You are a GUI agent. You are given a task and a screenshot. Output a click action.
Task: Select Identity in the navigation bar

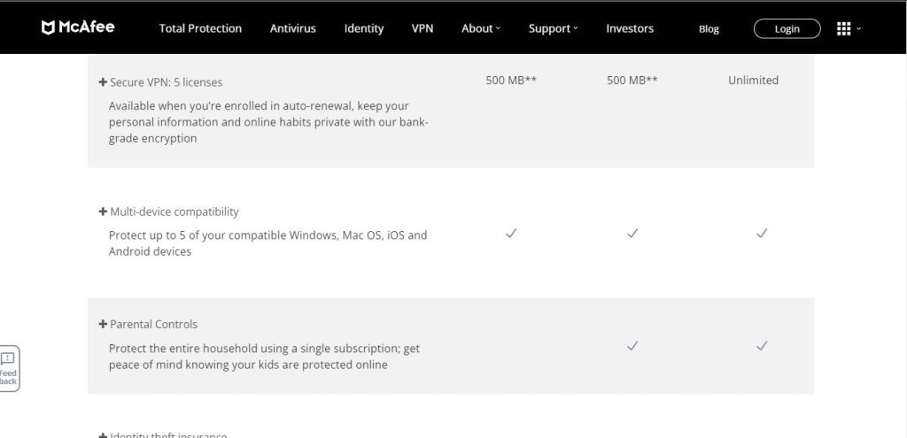[x=364, y=28]
